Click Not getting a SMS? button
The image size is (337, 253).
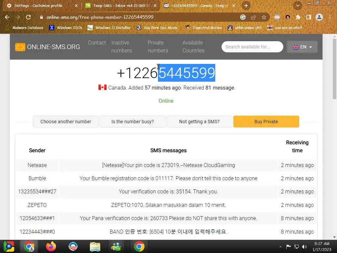[199, 122]
